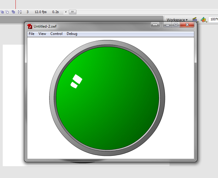The height and width of the screenshot is (178, 218).
Task: Click the green round button in SWF
Action: (107, 98)
